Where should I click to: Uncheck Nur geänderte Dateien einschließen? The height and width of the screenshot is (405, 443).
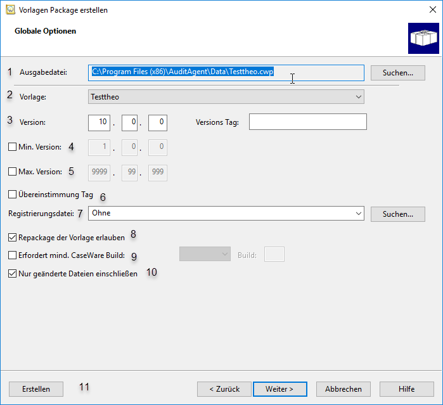click(x=13, y=274)
